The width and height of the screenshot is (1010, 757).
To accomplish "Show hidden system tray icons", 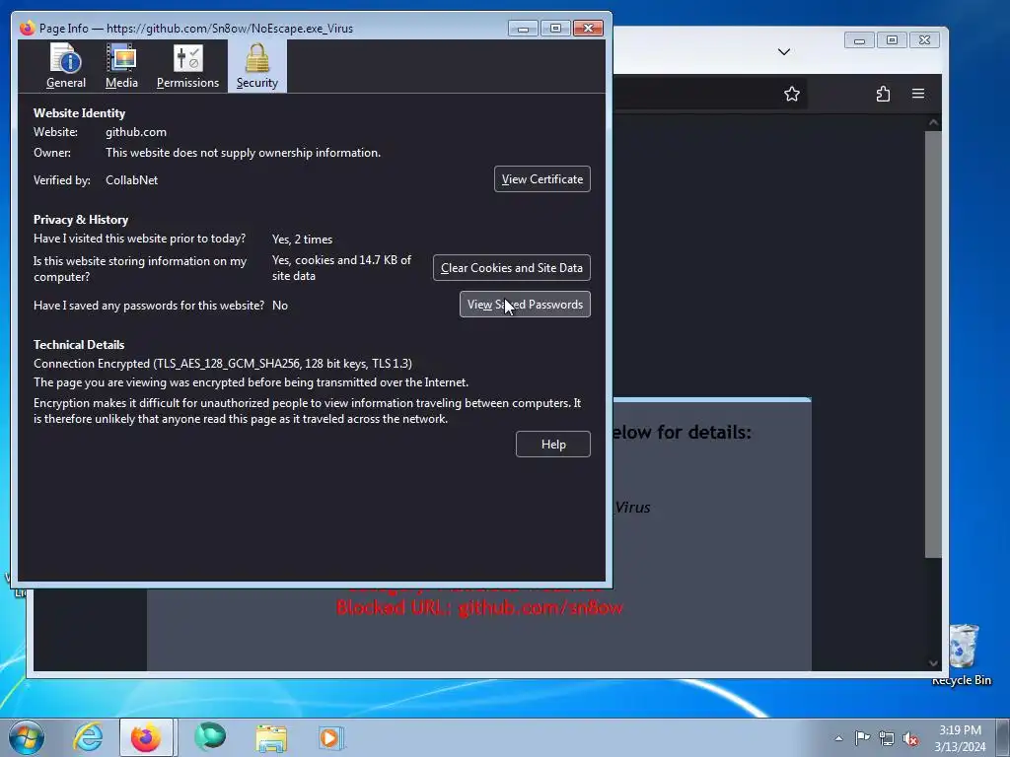I will coord(838,738).
